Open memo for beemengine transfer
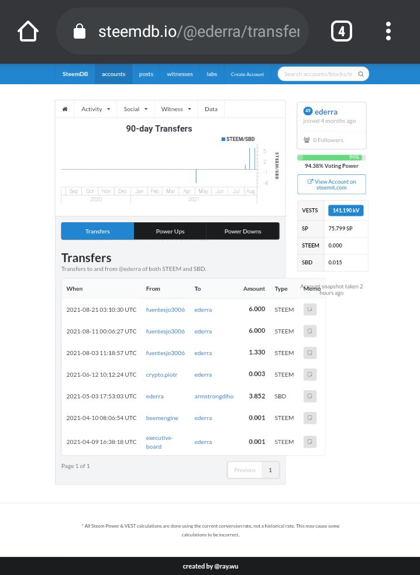Viewport: 420px width, 575px height. pyautogui.click(x=310, y=418)
